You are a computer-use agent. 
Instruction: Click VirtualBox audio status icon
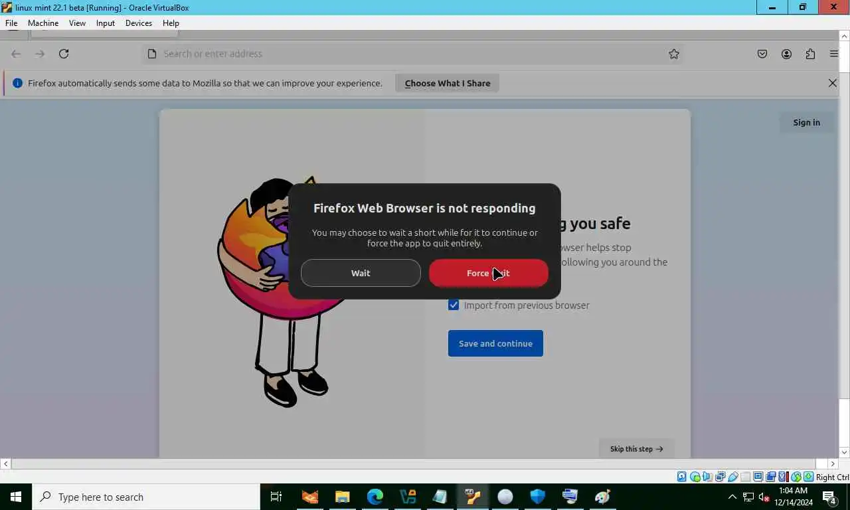tap(707, 477)
